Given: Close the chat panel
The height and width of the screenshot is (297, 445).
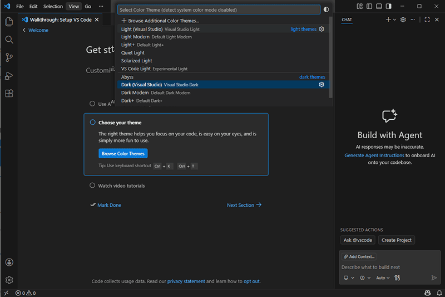Looking at the screenshot, I should click(x=437, y=20).
